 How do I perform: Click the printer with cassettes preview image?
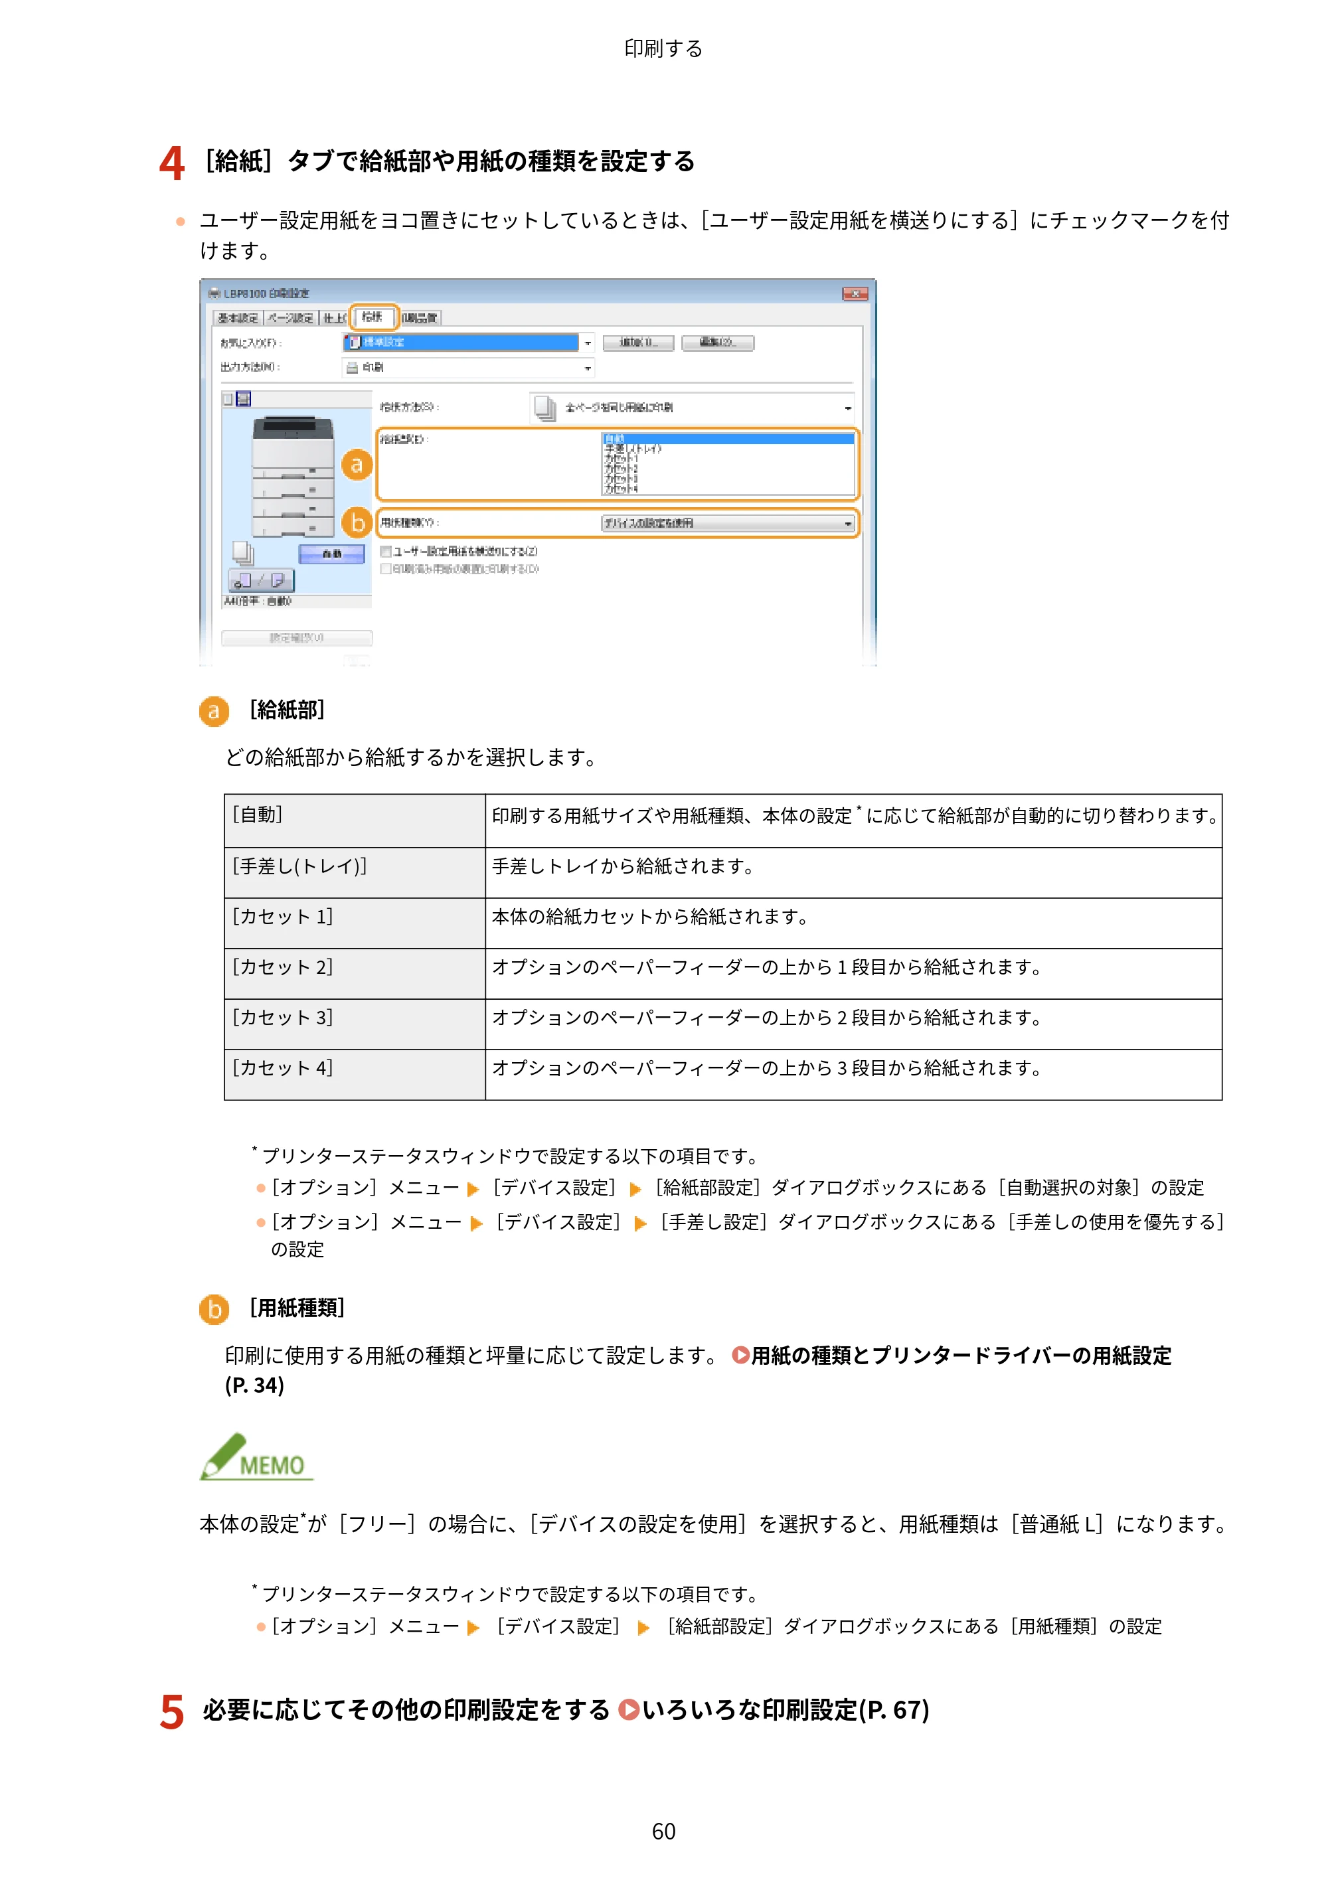(x=293, y=476)
